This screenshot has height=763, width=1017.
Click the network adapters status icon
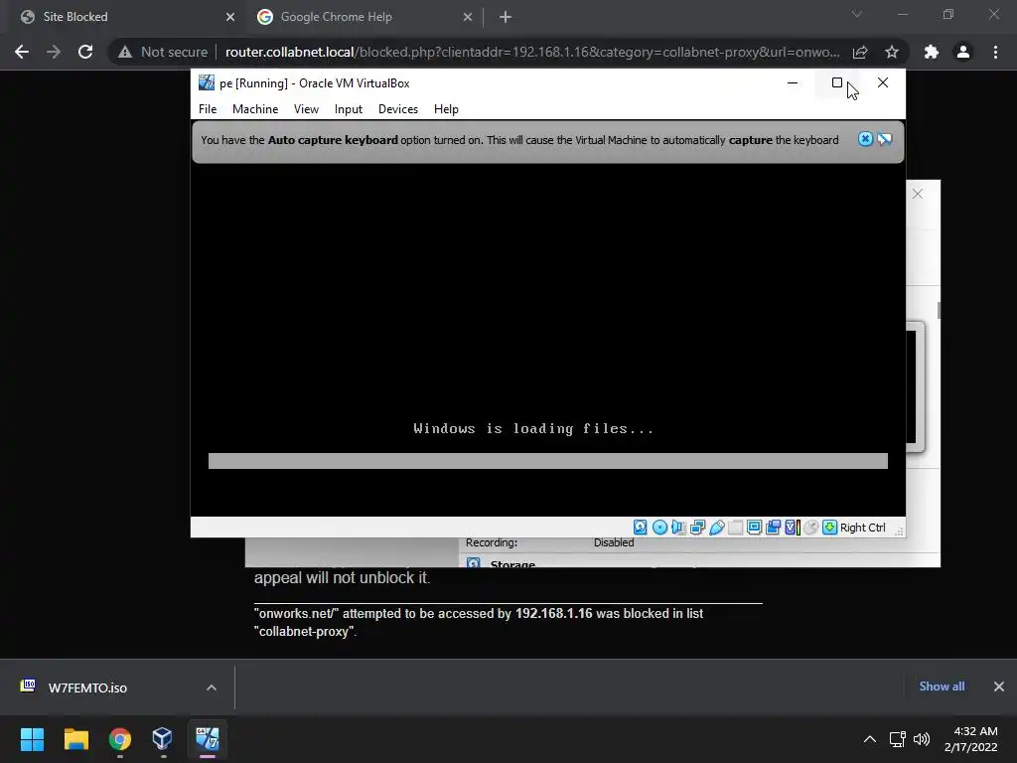click(698, 528)
